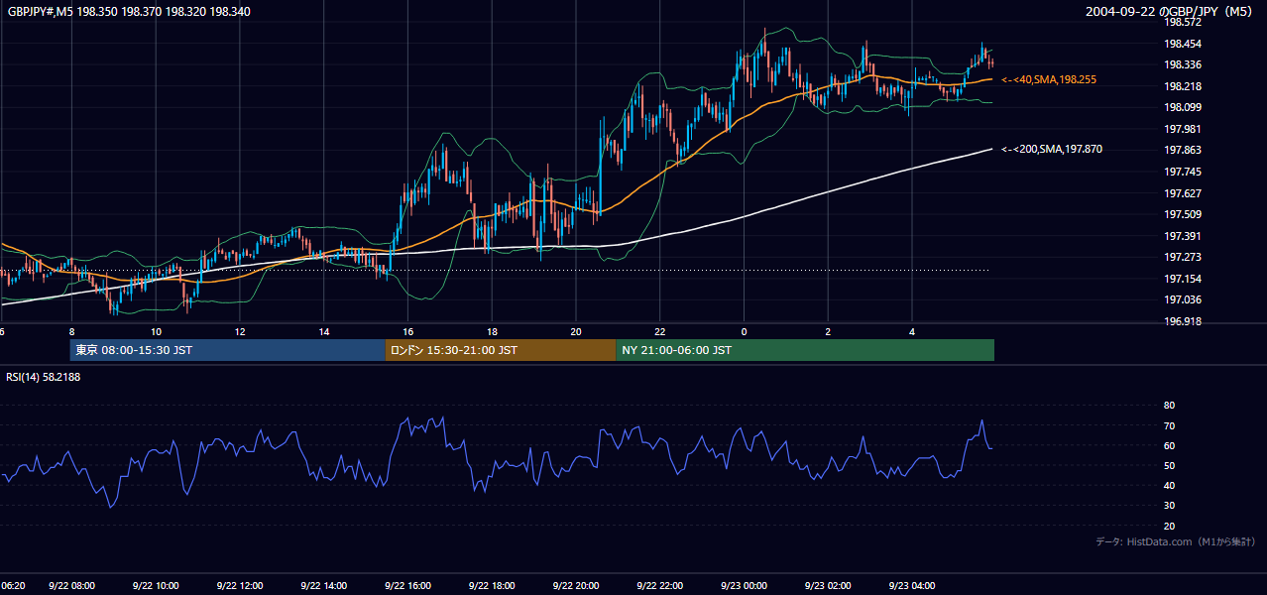Click the 9/23 00:00 date axis label

(x=744, y=586)
